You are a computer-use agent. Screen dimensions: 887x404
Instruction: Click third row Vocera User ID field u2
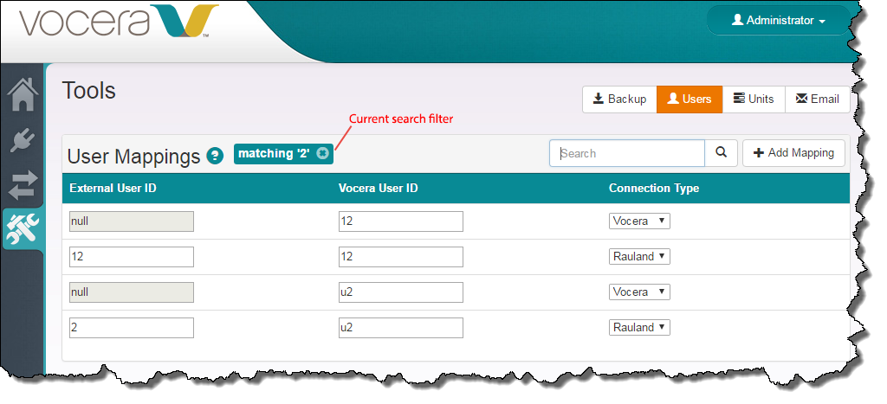click(x=400, y=292)
